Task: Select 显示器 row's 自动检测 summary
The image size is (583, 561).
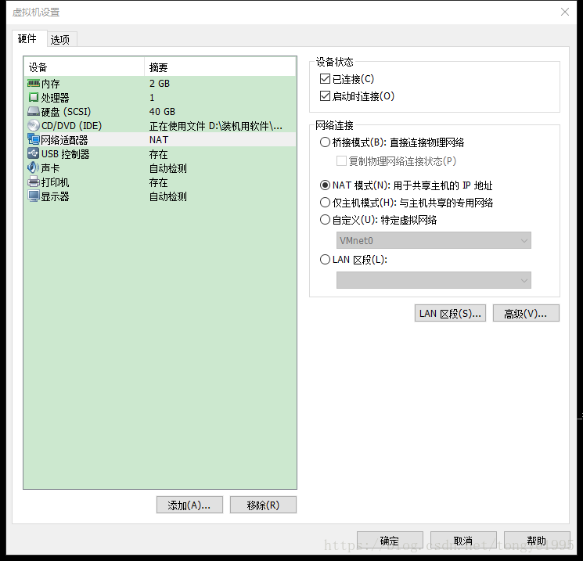Action: pyautogui.click(x=167, y=196)
